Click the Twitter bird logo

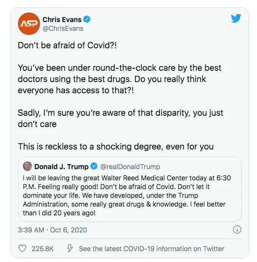point(236,19)
